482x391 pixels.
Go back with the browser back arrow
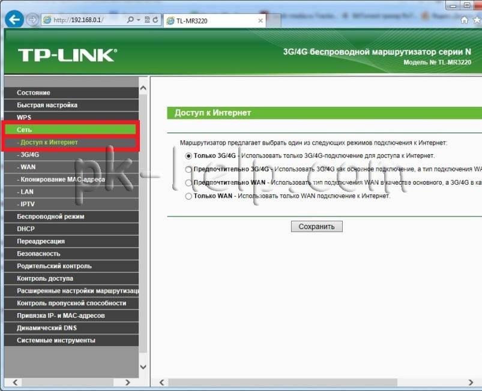(x=14, y=20)
